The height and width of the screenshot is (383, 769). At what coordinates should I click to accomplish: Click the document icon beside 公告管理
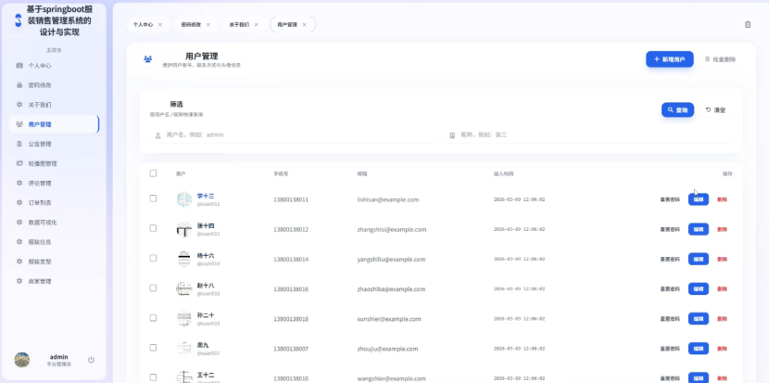tap(19, 144)
